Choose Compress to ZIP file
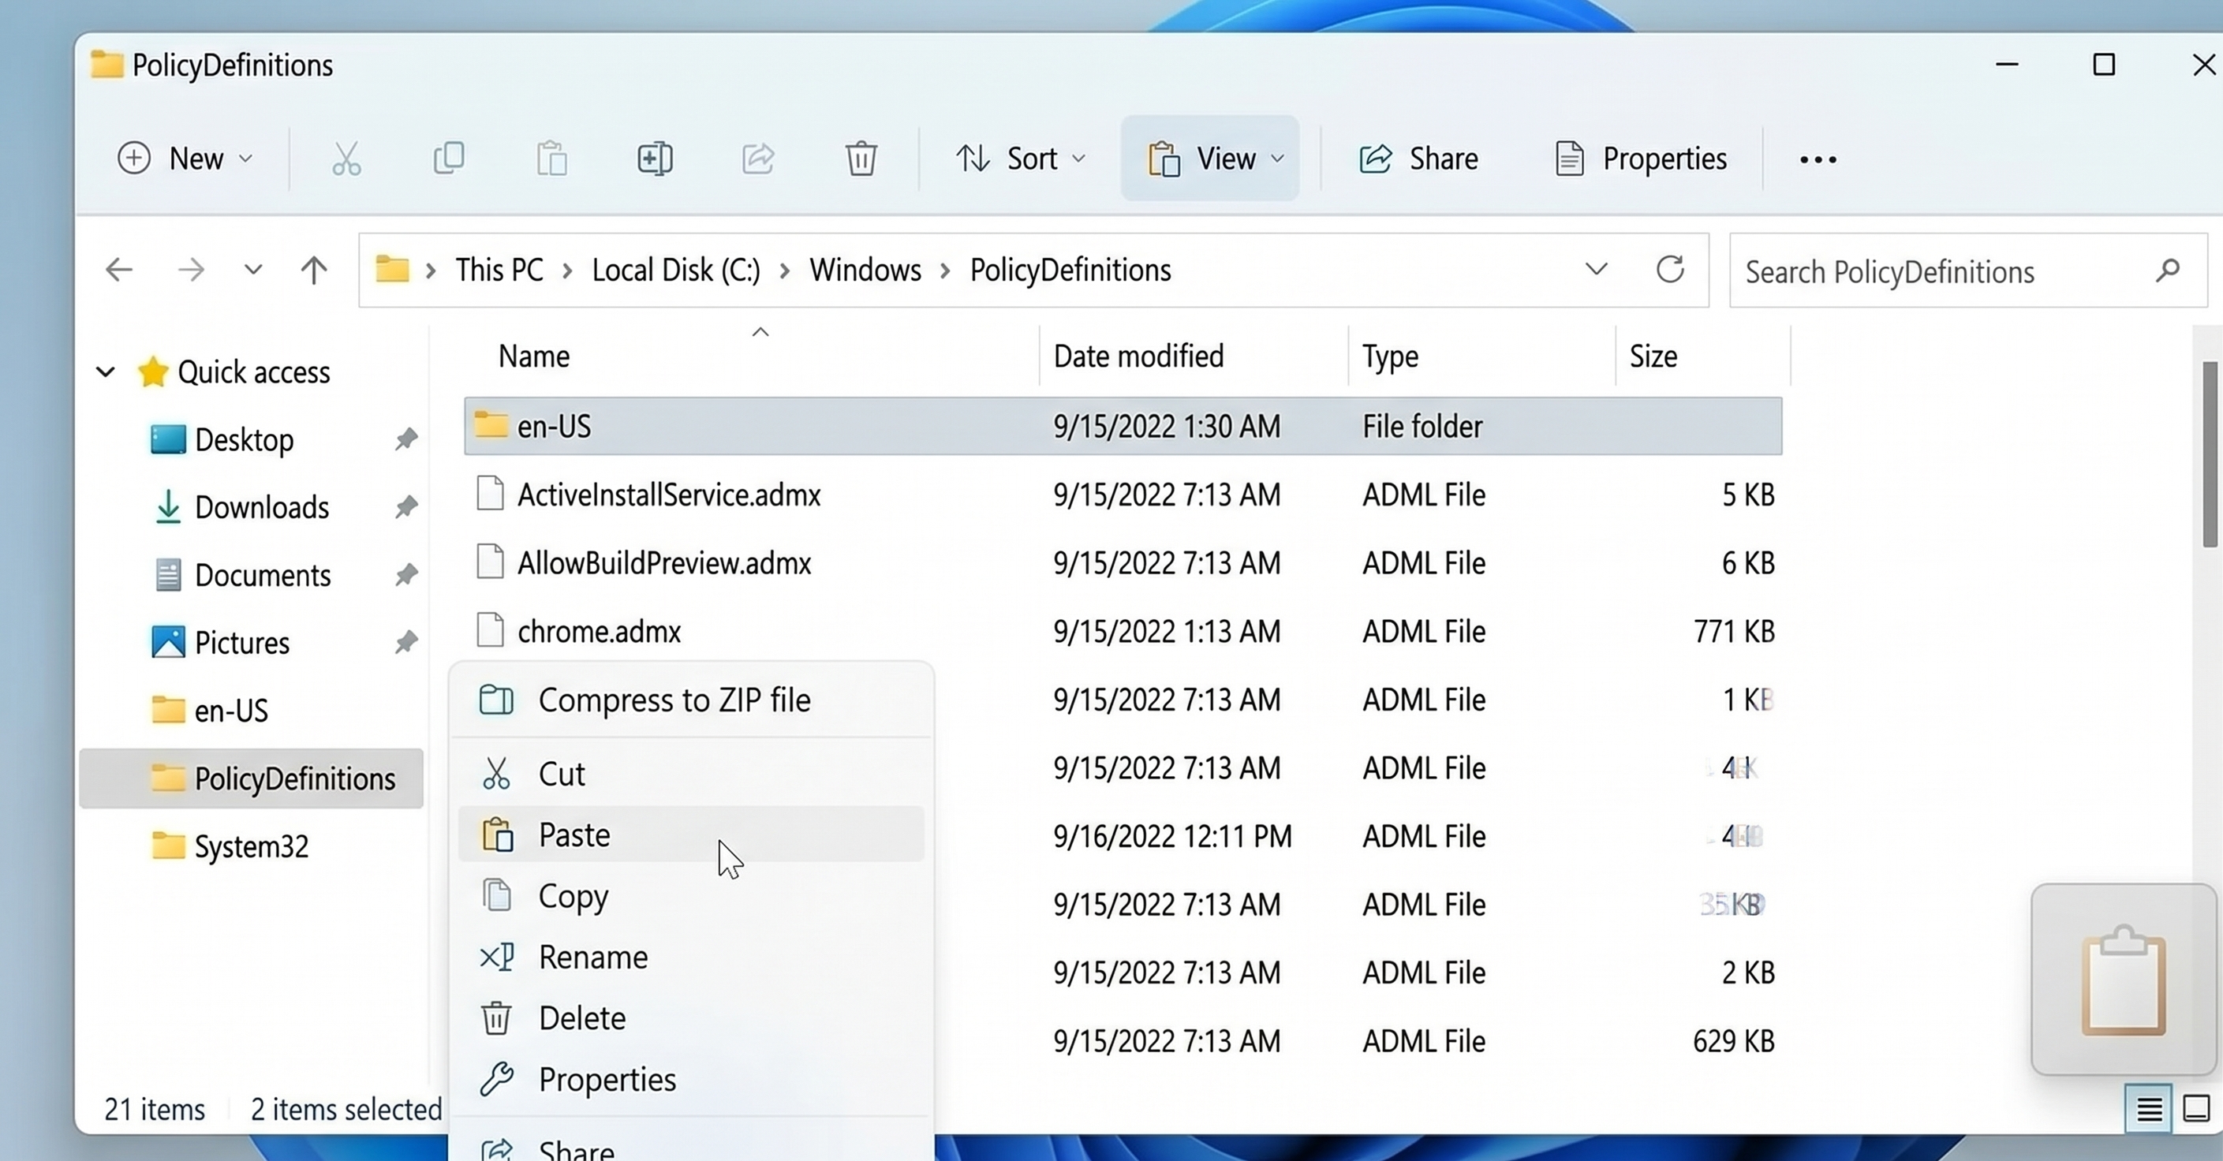The width and height of the screenshot is (2223, 1161). pyautogui.click(x=691, y=700)
